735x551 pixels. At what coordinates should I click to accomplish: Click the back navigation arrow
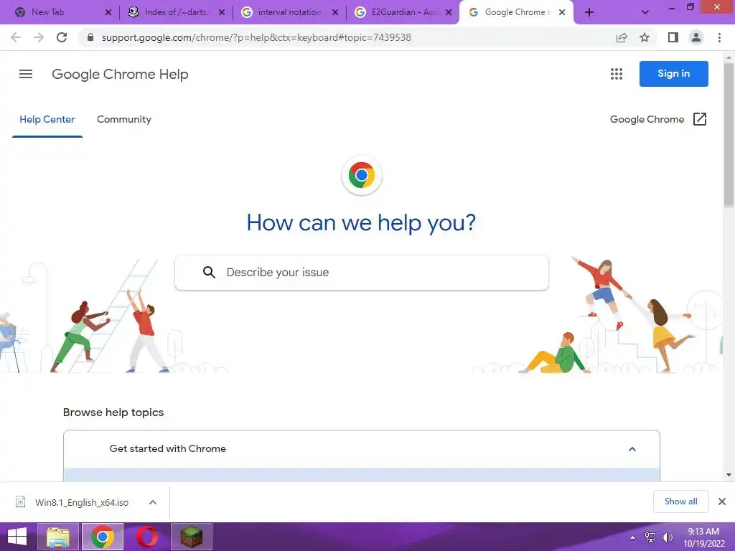(x=16, y=37)
